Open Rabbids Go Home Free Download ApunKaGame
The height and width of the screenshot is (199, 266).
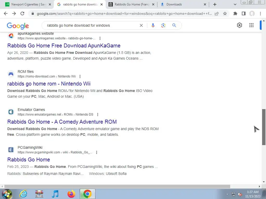click(64, 46)
